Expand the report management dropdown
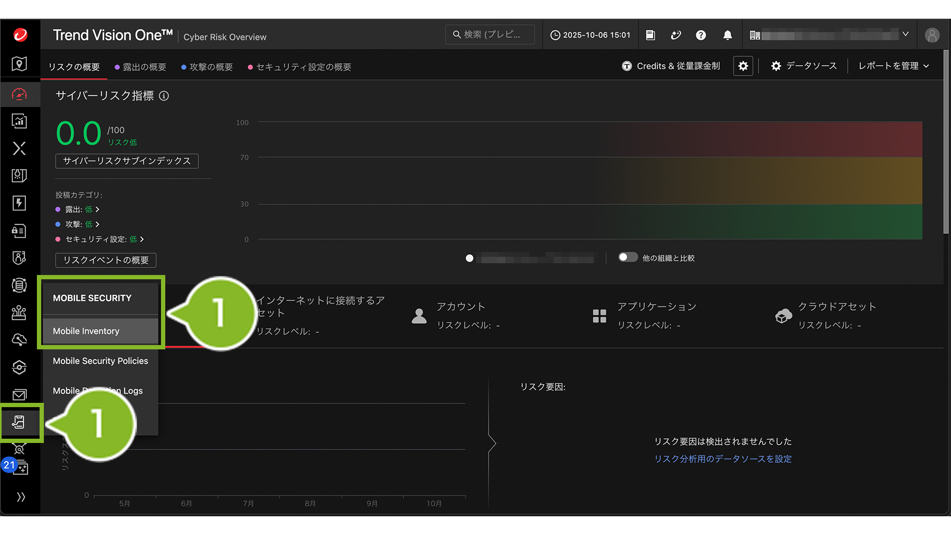Viewport: 951px width, 535px height. coord(893,66)
